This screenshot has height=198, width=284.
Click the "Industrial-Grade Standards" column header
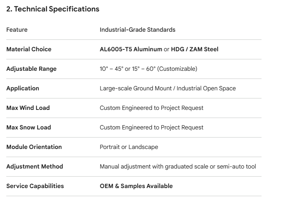coord(137,29)
